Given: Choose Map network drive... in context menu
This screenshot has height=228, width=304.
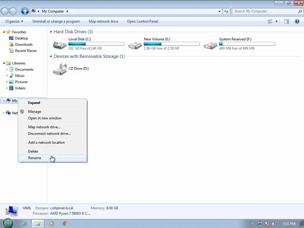Looking at the screenshot, I should [x=52, y=127].
